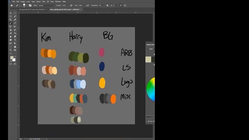Screen dimensions: 249x140
Task: Open the brush size preset picker
Action: 24,5
